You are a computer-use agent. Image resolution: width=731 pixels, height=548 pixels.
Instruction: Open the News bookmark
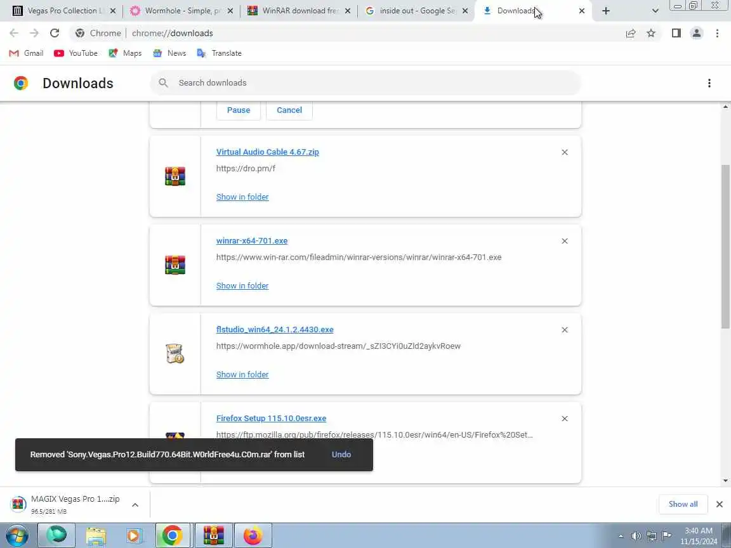(x=169, y=53)
